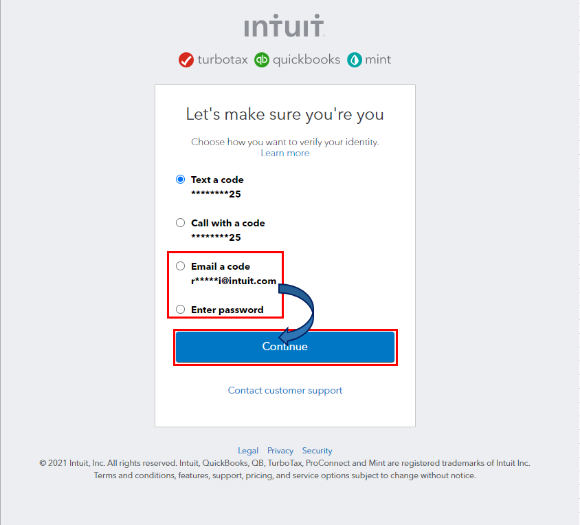Open Contact customer support link
This screenshot has height=525, width=580.
pyautogui.click(x=285, y=390)
